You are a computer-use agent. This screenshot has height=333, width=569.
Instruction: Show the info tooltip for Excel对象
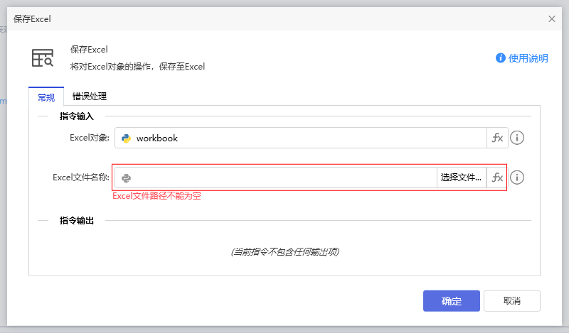coord(518,138)
